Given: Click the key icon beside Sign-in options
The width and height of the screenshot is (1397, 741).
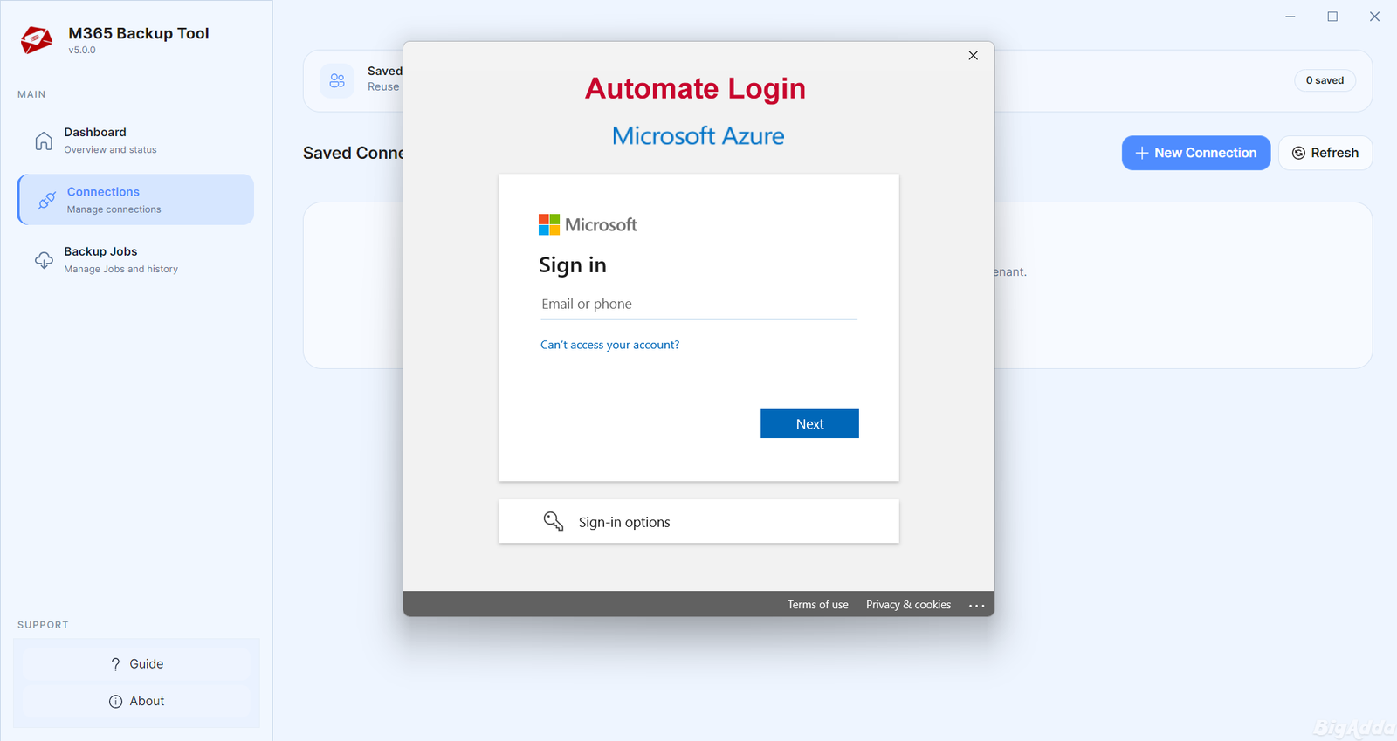Looking at the screenshot, I should click(554, 521).
